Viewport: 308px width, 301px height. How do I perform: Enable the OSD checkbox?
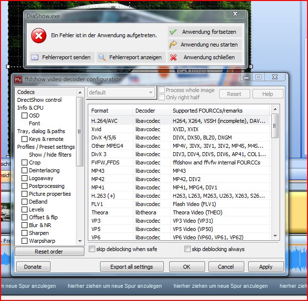tap(25, 116)
